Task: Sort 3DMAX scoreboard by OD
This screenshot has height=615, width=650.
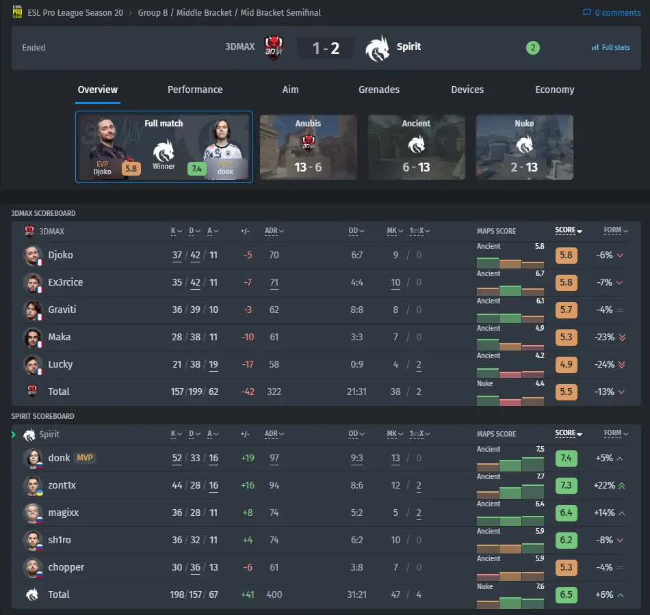Action: [356, 231]
